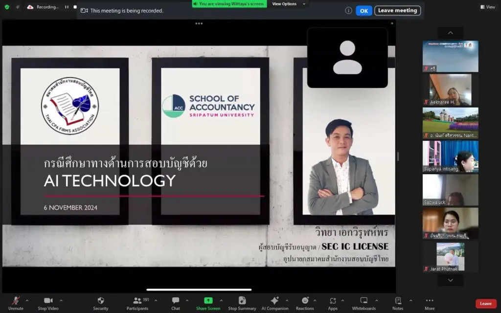
Task: Click muted mic icon on Jarat Phutnak tile
Action: pyautogui.click(x=426, y=269)
